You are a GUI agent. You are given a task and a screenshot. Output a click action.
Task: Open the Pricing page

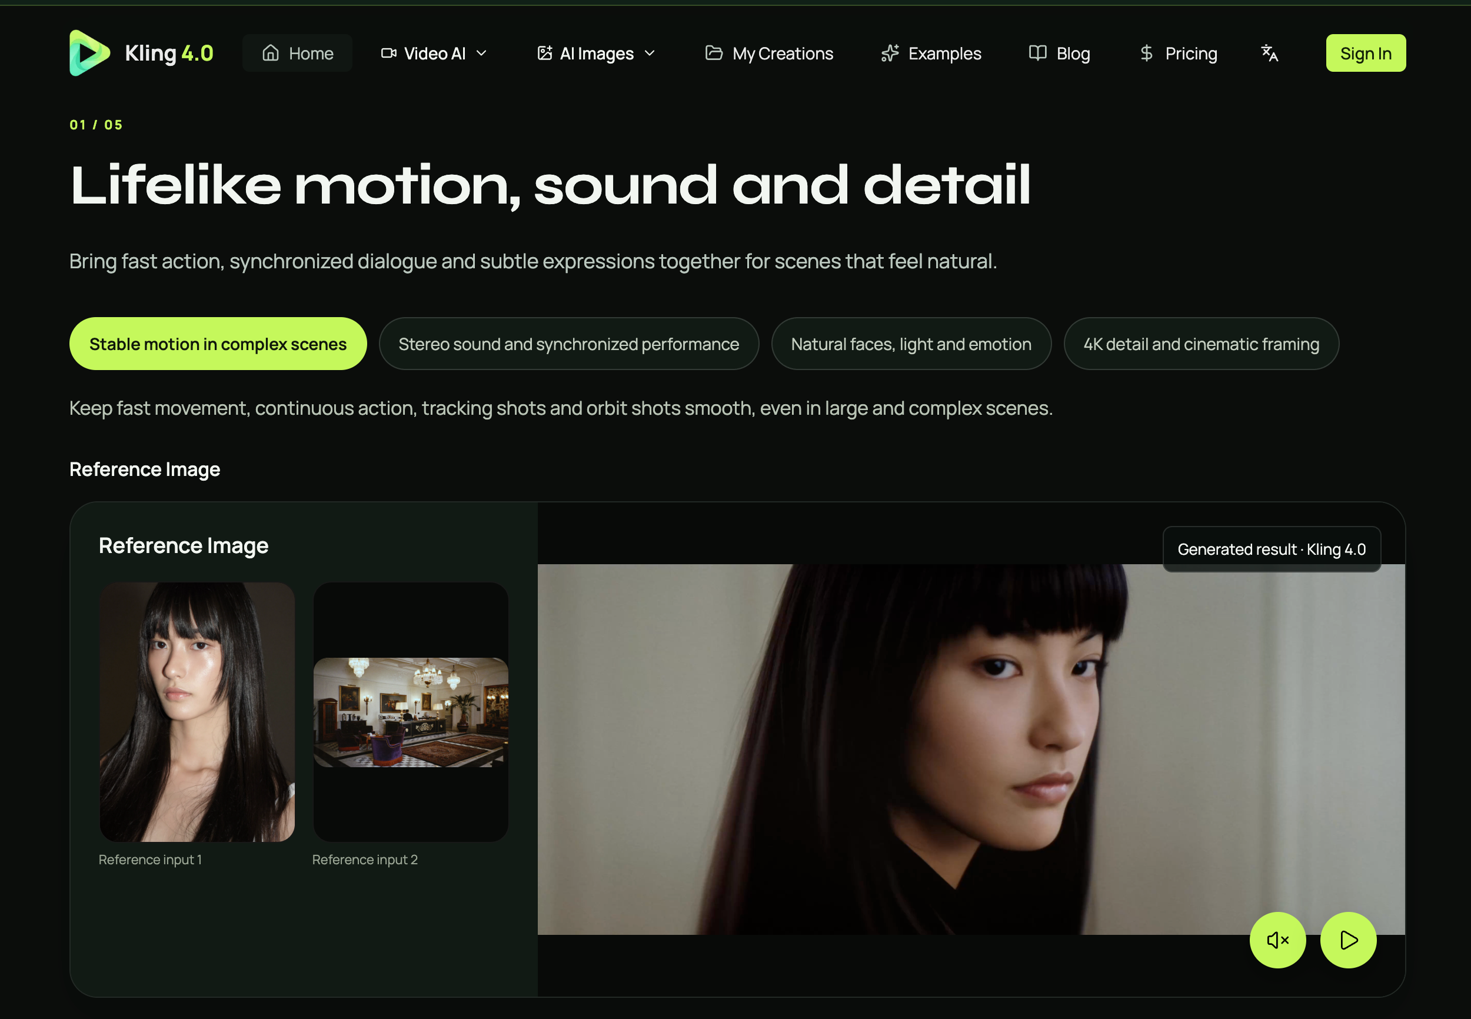1178,53
